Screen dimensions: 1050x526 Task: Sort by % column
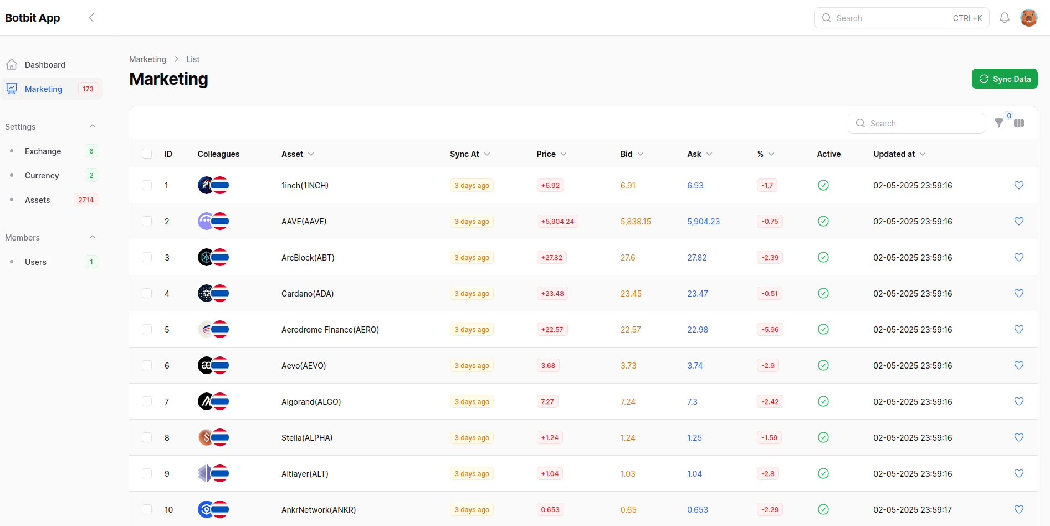pos(766,154)
